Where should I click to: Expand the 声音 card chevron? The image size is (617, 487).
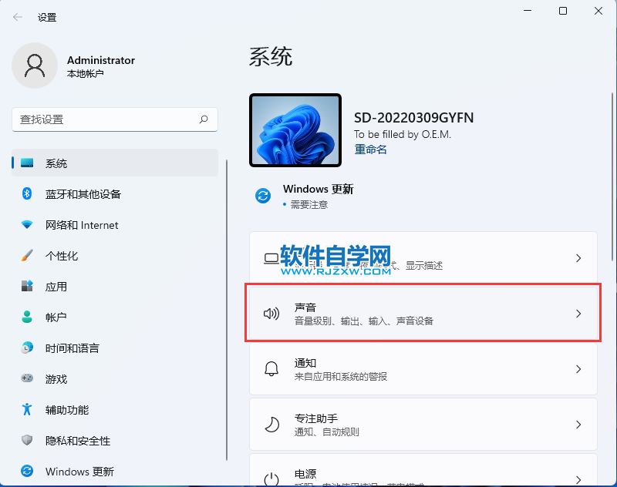[x=578, y=314]
